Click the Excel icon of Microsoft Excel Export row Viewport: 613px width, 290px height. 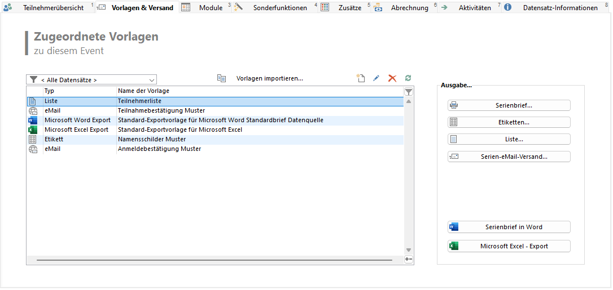pyautogui.click(x=32, y=130)
